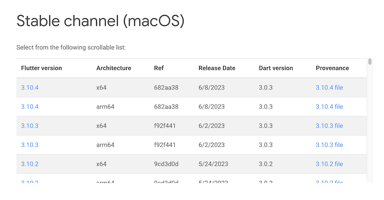Open the 3.10.2 x64 Flutter version link
The image size is (384, 200).
(30, 164)
